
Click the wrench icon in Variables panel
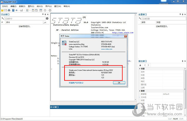coord(140,18)
